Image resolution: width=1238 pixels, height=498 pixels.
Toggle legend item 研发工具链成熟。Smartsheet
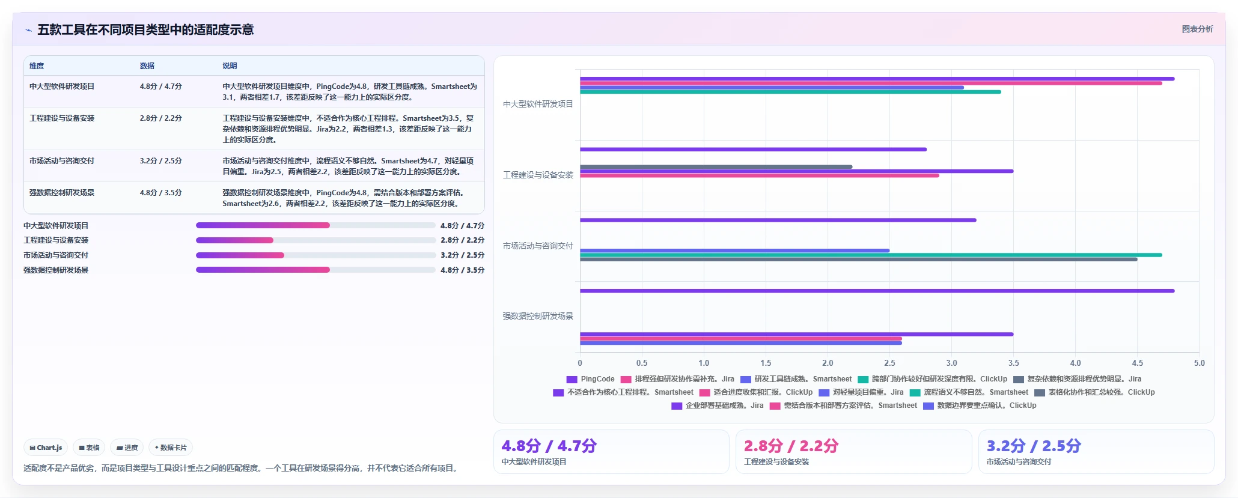pos(796,379)
